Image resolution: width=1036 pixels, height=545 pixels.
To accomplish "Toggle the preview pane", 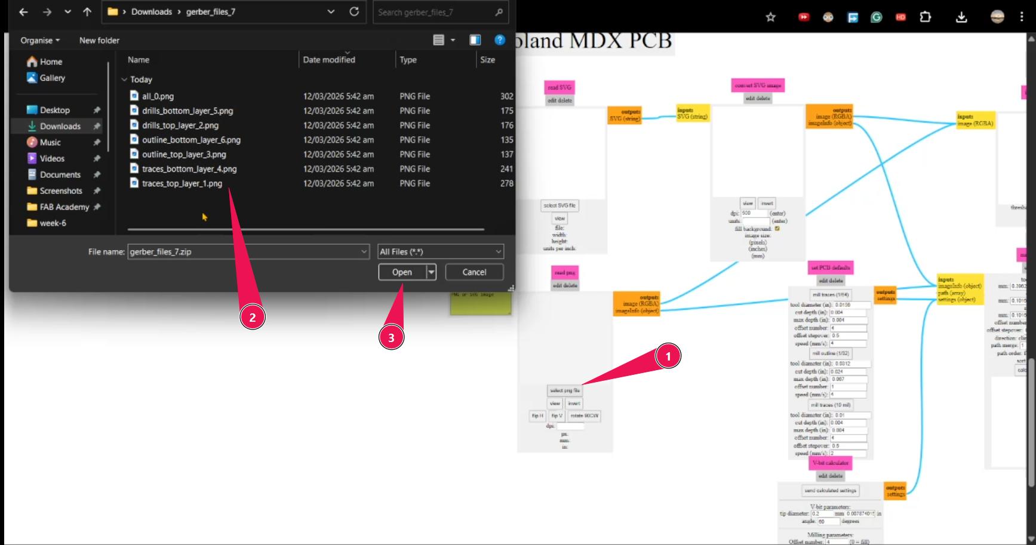I will [475, 40].
